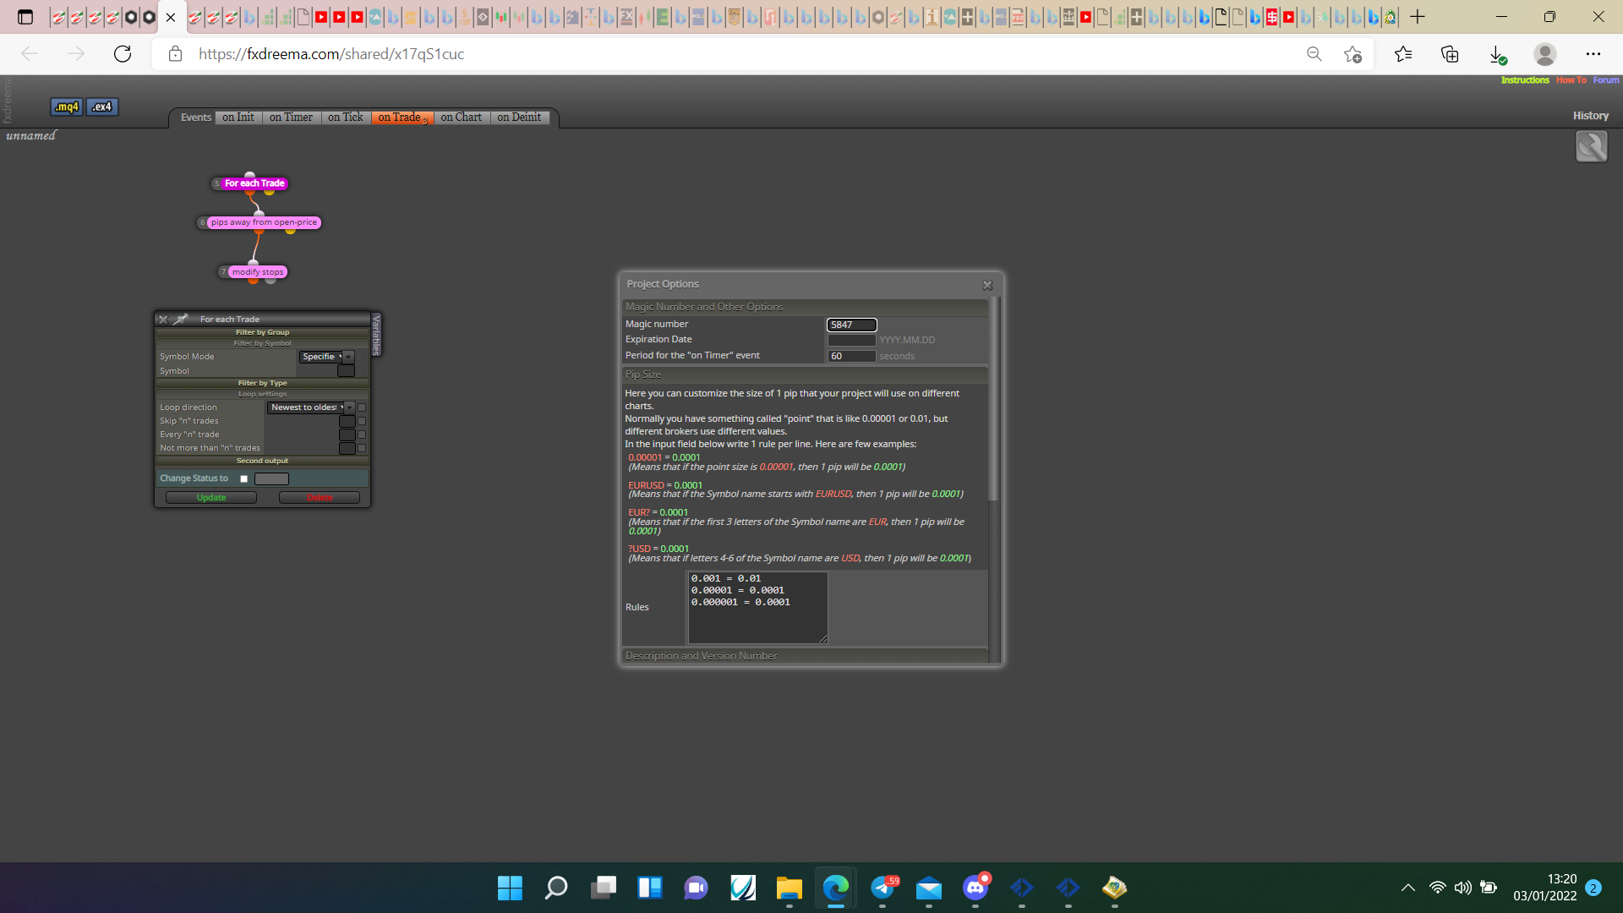
Task: Select the For each Trade block
Action: [x=254, y=183]
